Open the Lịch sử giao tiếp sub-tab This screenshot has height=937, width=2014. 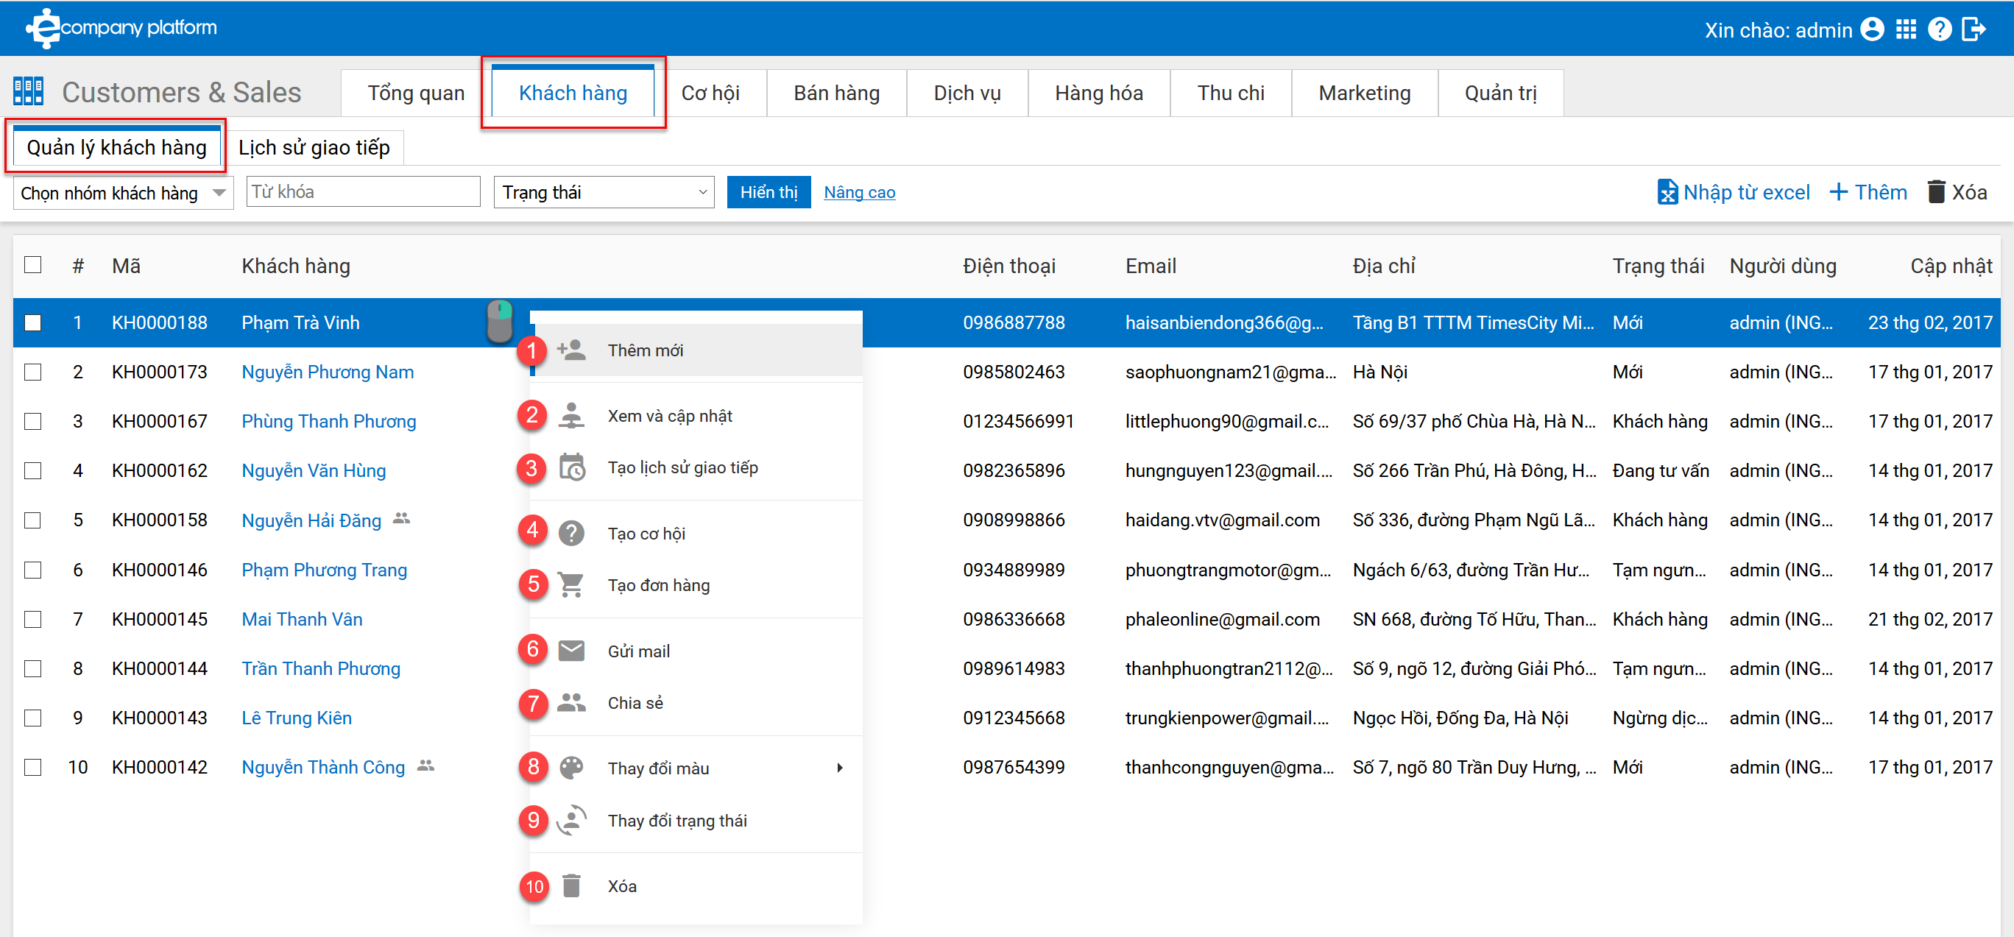[x=314, y=147]
